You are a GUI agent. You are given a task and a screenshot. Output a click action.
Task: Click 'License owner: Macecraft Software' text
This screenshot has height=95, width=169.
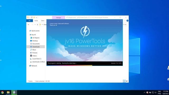[x=59, y=23]
